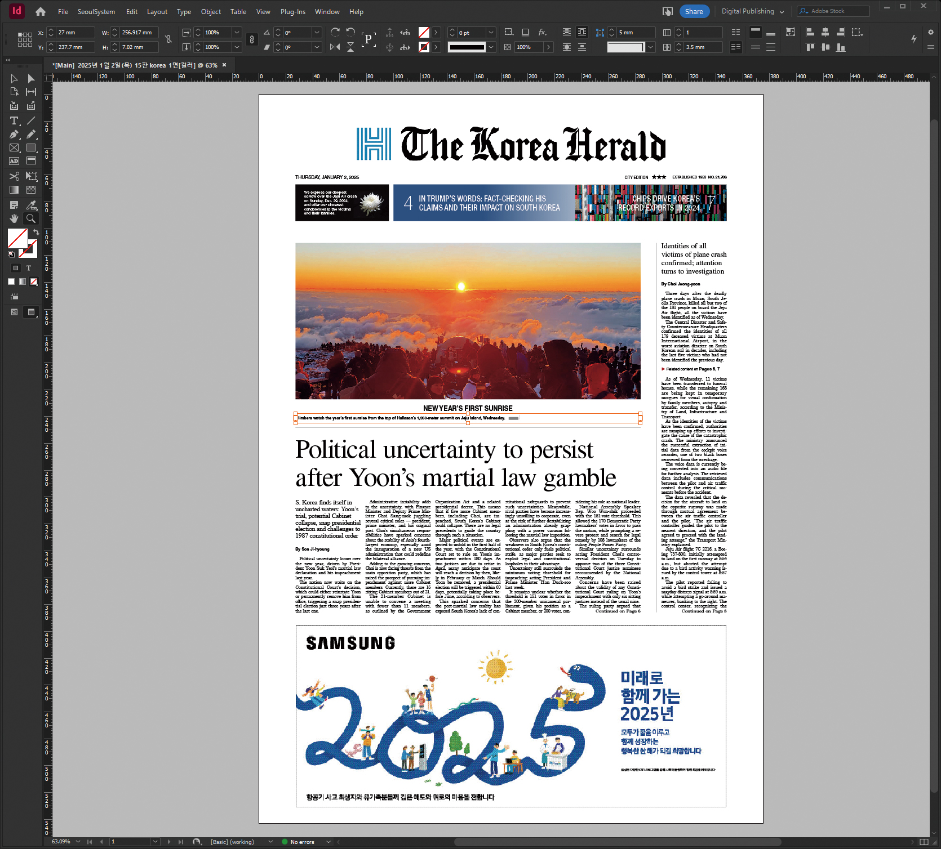Image resolution: width=941 pixels, height=849 pixels.
Task: Open the SeoulSystem menu
Action: point(96,11)
